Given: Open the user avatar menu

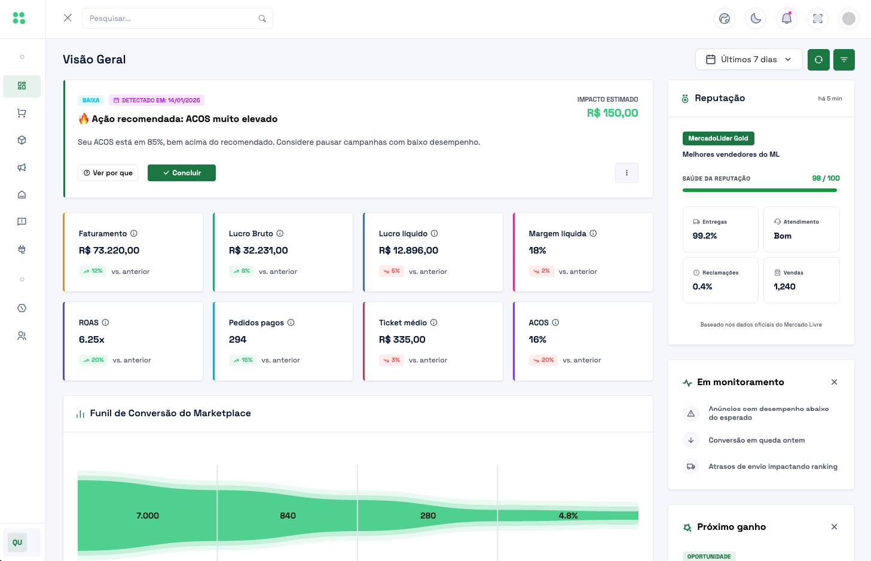Looking at the screenshot, I should [x=848, y=19].
